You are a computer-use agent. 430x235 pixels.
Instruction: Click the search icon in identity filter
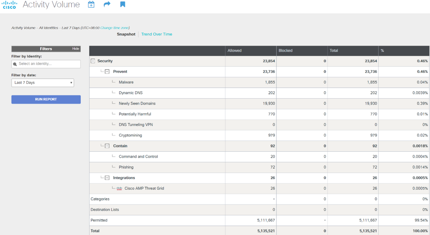[15, 65]
